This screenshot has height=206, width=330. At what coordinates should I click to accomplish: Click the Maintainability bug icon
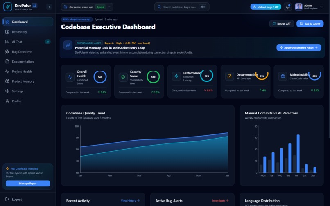coord(283,76)
